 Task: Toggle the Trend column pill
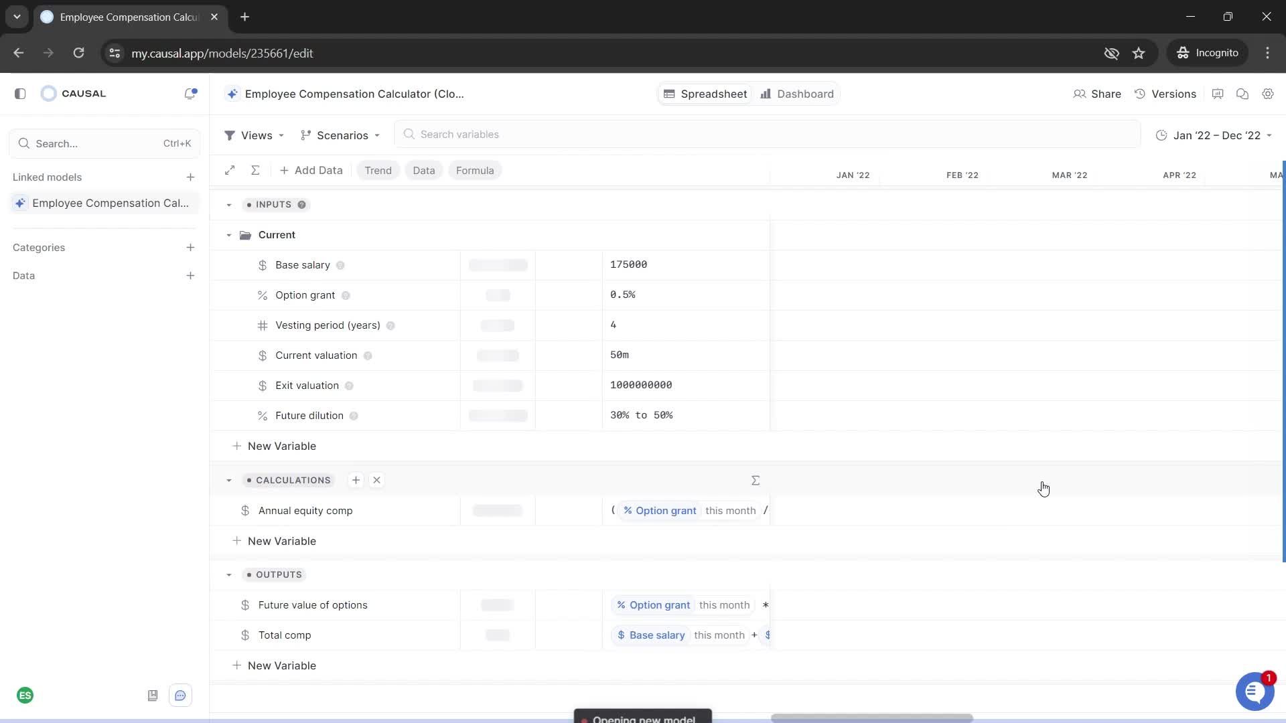point(378,171)
